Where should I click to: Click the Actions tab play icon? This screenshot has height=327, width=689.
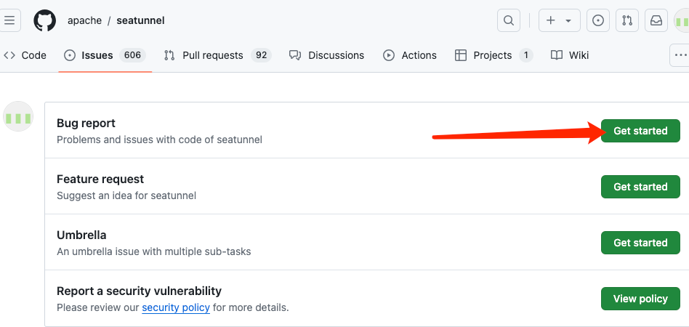[389, 55]
